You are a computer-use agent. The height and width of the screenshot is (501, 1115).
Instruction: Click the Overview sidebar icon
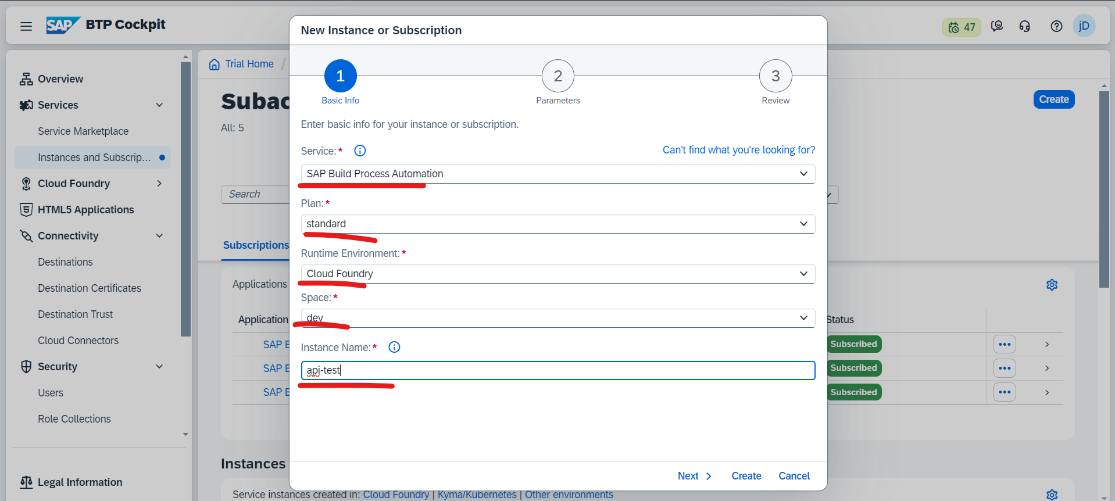click(26, 79)
